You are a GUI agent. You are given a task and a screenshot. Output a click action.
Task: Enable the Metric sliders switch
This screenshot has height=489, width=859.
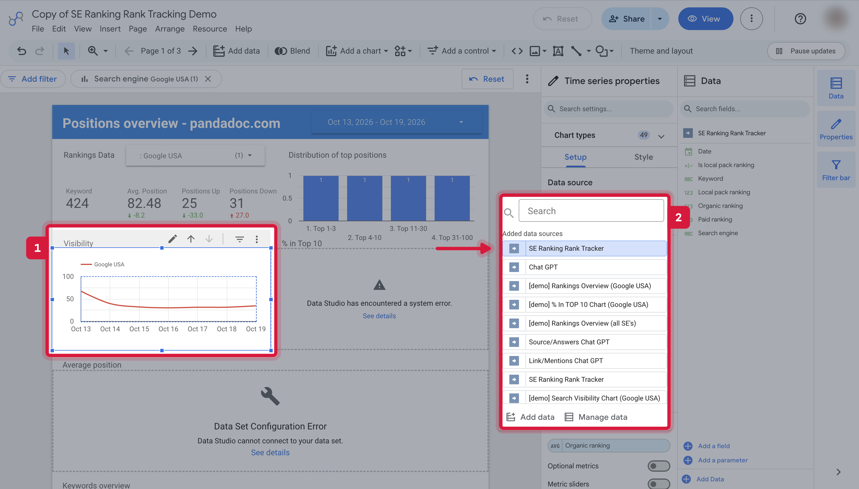(658, 484)
